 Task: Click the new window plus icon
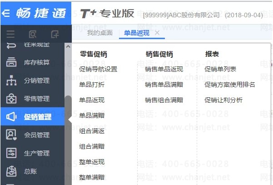pyautogui.click(x=55, y=34)
